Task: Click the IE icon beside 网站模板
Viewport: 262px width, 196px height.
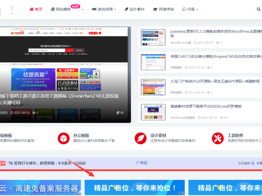Action: [53, 9]
